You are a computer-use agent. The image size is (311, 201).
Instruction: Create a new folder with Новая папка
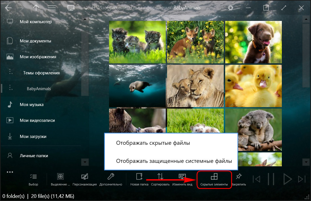point(139,180)
